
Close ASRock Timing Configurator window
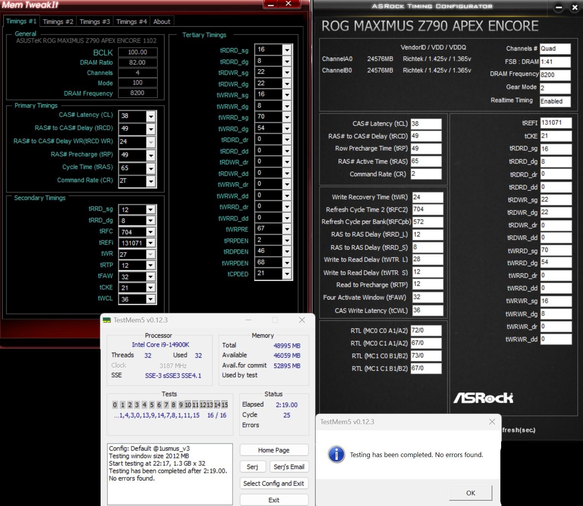click(575, 7)
